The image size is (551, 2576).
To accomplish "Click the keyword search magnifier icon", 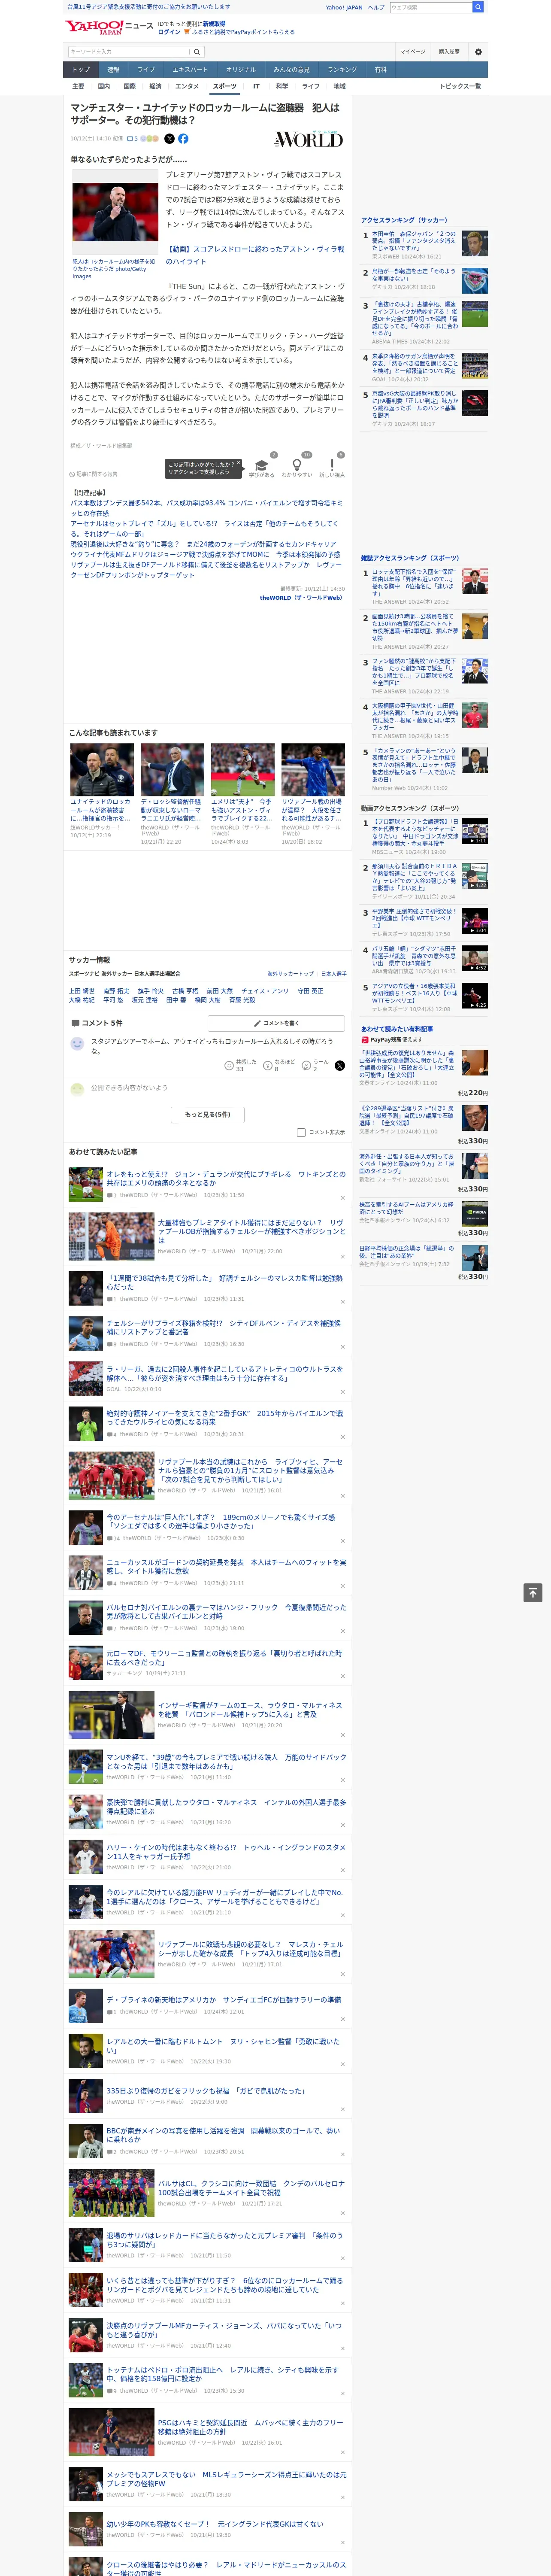I will point(197,52).
